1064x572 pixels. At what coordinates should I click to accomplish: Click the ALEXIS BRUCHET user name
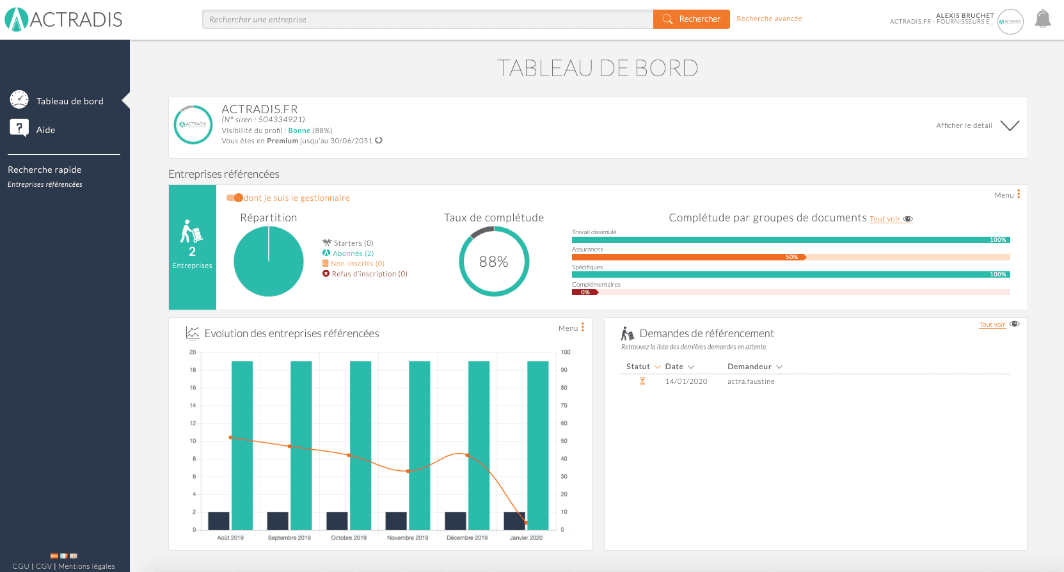[965, 15]
